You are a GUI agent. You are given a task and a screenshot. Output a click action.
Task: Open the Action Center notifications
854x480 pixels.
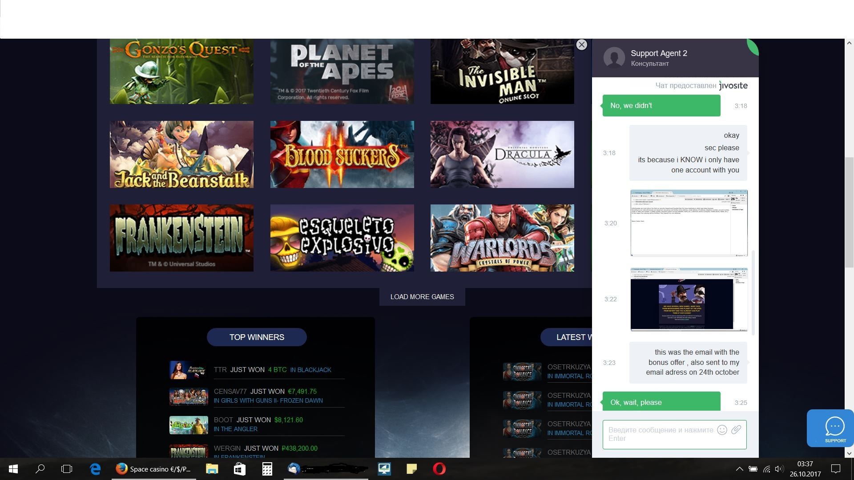[836, 469]
